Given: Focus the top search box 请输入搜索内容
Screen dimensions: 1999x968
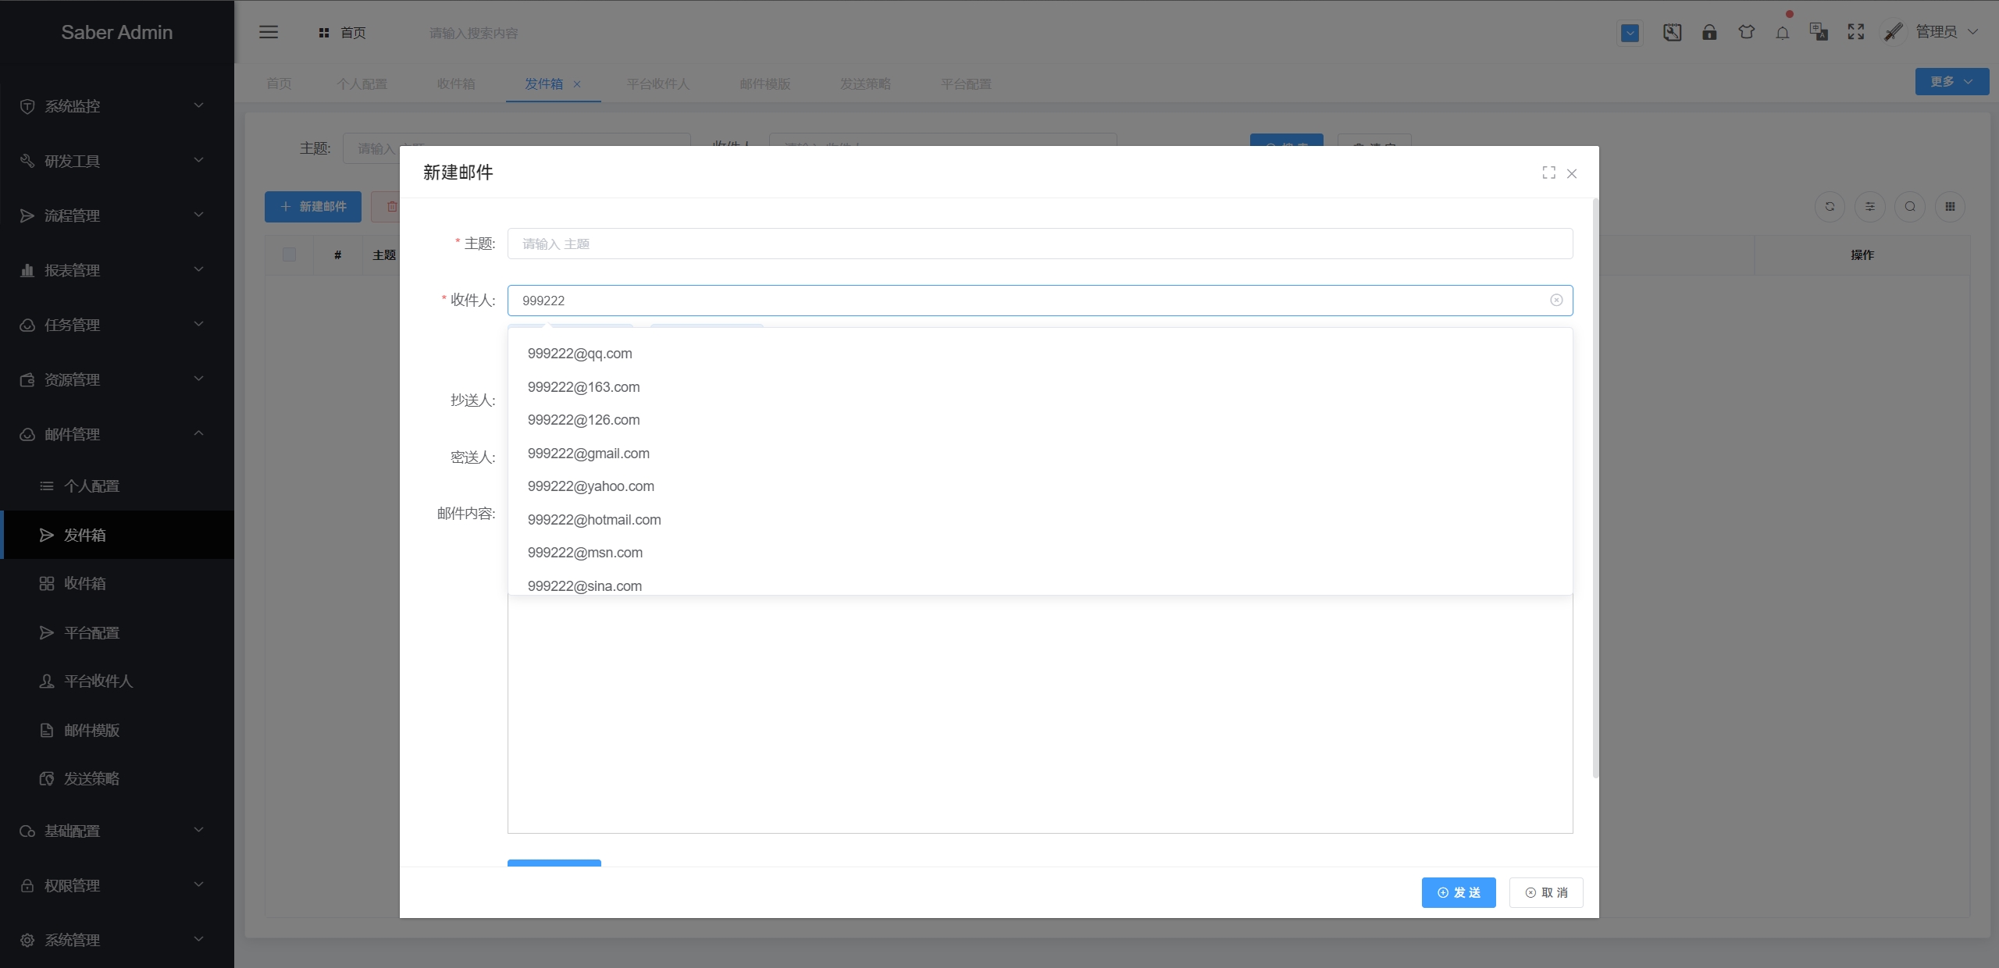Looking at the screenshot, I should point(473,33).
